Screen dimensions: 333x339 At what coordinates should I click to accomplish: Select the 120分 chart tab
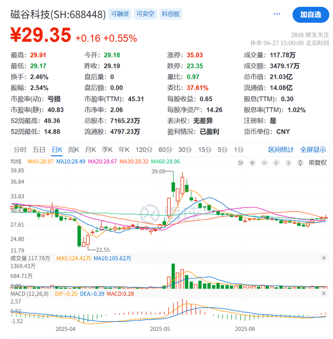point(144,150)
